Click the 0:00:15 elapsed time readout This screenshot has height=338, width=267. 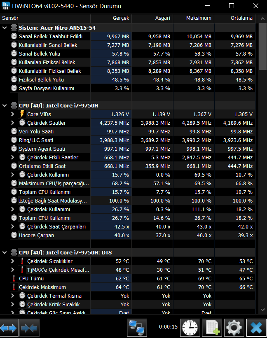(168, 327)
